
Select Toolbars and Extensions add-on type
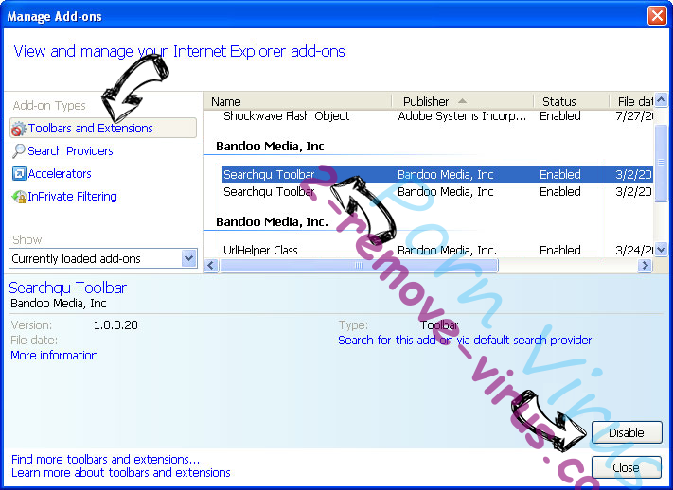[x=103, y=128]
